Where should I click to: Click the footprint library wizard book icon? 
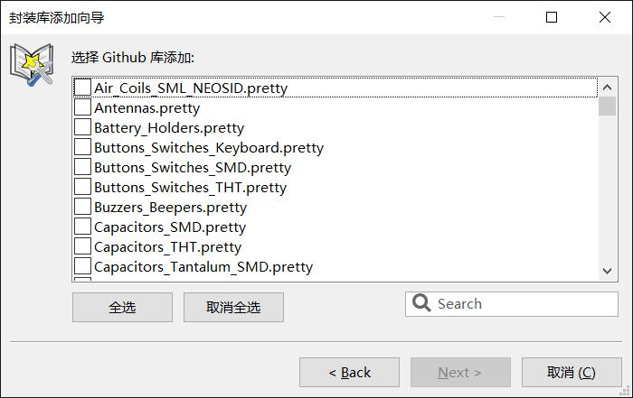tap(32, 64)
